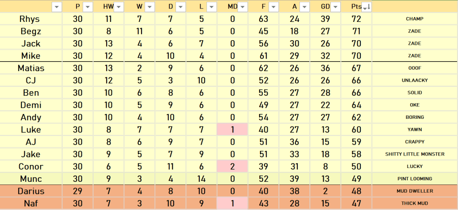Open the L column filter dropdown
This screenshot has width=458, height=210.
(211, 7)
